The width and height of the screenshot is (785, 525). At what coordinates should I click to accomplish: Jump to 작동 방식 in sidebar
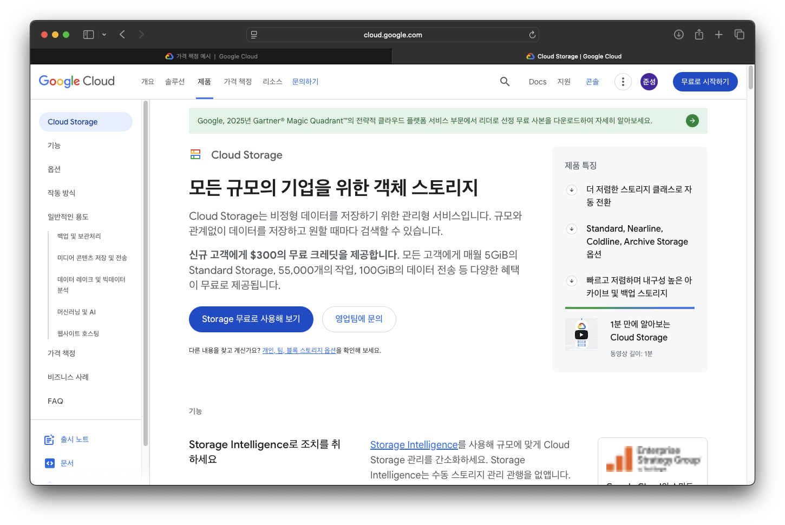click(61, 193)
